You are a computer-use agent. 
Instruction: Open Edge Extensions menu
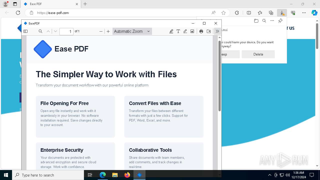click(237, 13)
